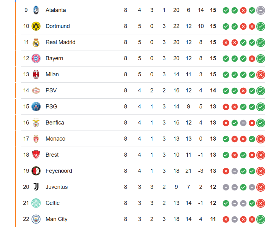Open the Benfica team link
Image resolution: width=279 pixels, height=227 pixels.
pyautogui.click(x=55, y=123)
